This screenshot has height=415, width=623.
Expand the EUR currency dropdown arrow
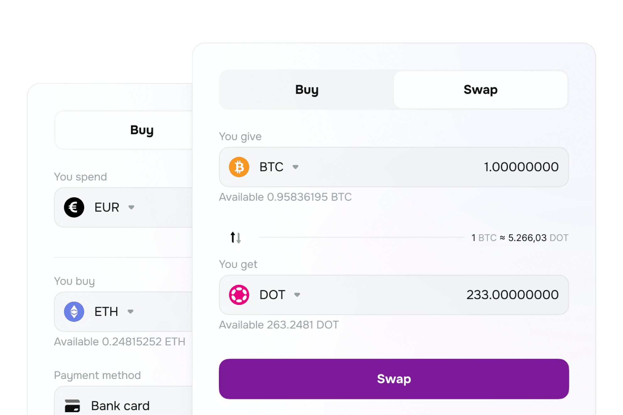tap(131, 207)
